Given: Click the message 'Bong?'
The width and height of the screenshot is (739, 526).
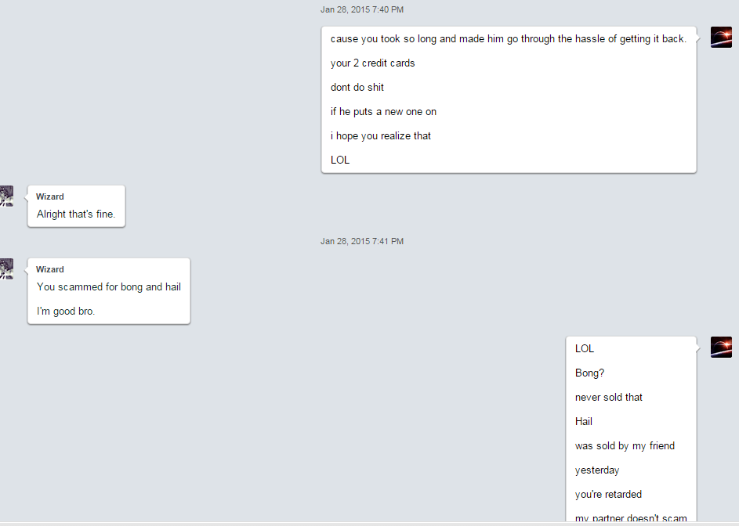Looking at the screenshot, I should coord(589,373).
